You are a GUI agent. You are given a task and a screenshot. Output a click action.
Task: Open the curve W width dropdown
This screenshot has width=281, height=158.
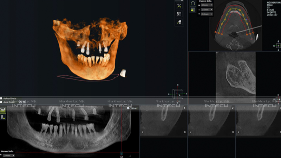pos(207,5)
